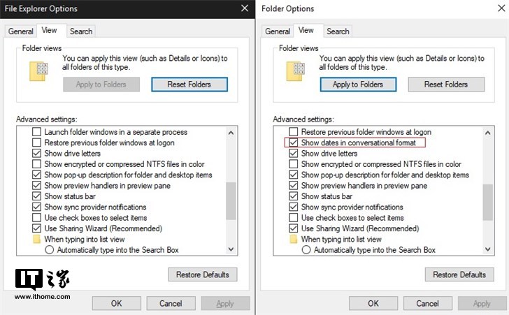509x315 pixels.
Task: Select View tab in File Explorer Options
Action: click(50, 30)
